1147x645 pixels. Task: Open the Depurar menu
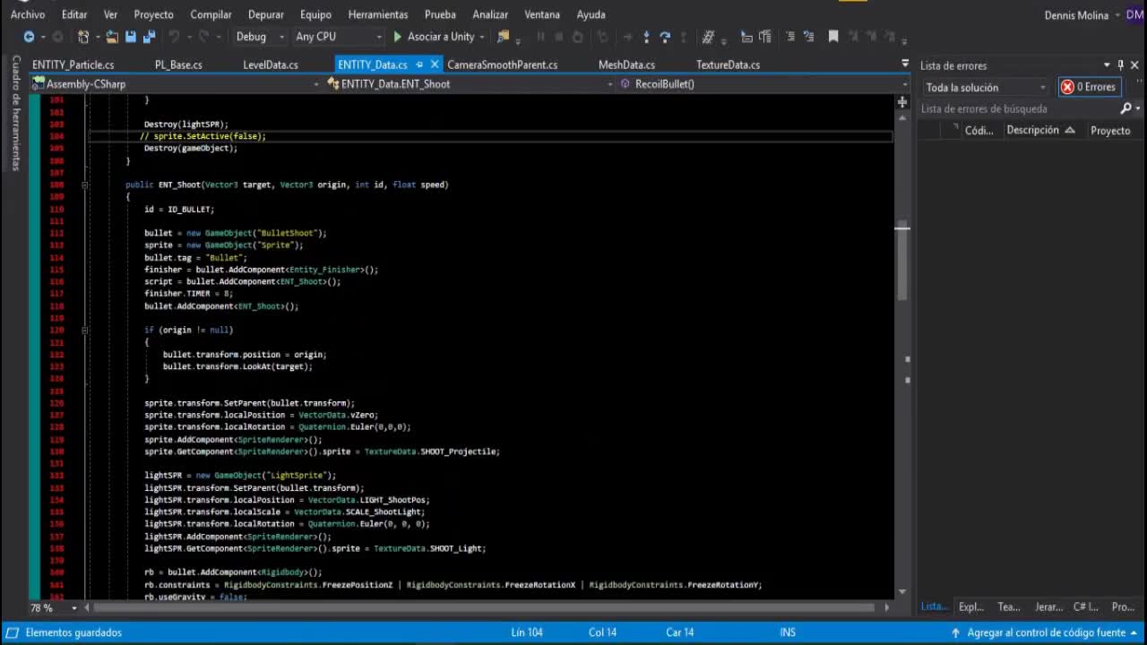coord(266,14)
